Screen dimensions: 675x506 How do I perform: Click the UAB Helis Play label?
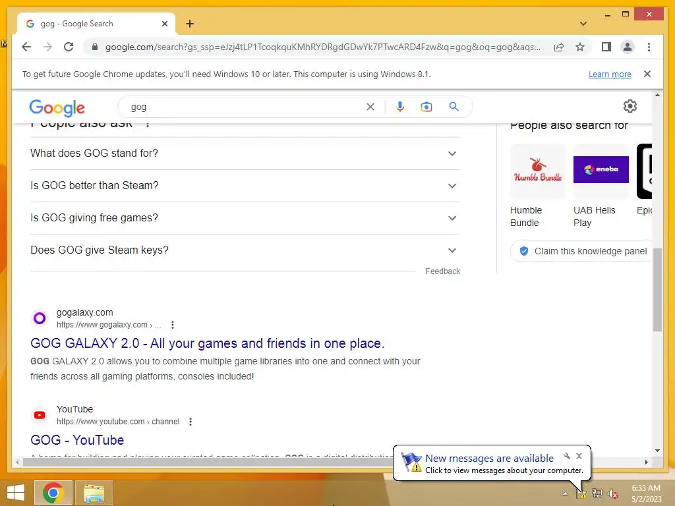594,216
